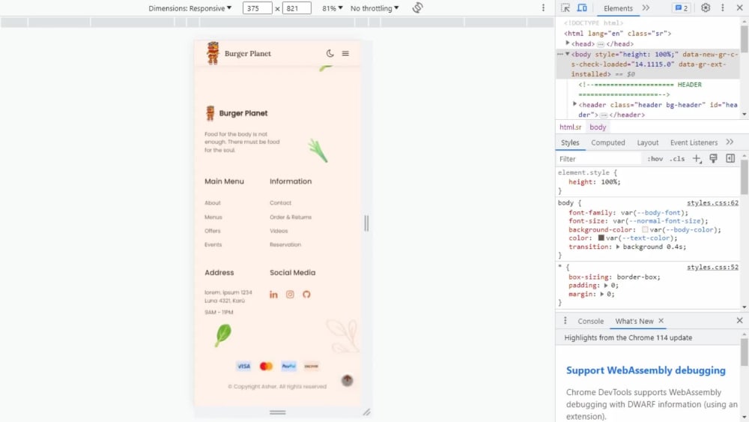Image resolution: width=749 pixels, height=422 pixels.
Task: Click the background-color swatch
Action: click(x=645, y=230)
